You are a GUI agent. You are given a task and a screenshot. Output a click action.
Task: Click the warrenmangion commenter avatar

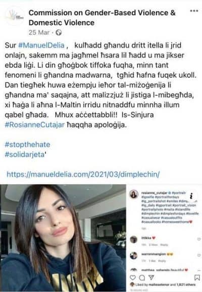click(134, 256)
